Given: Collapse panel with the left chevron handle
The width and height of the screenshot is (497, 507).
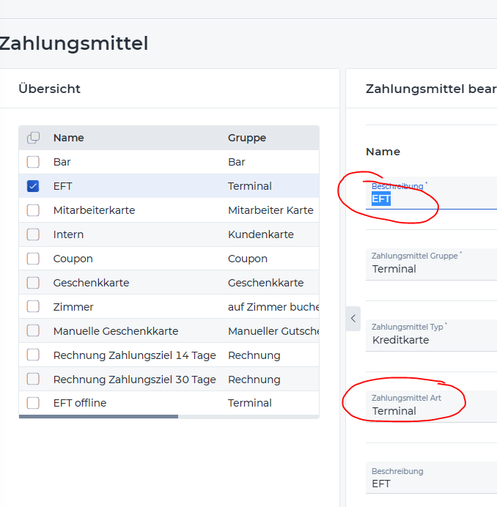Looking at the screenshot, I should 353,319.
